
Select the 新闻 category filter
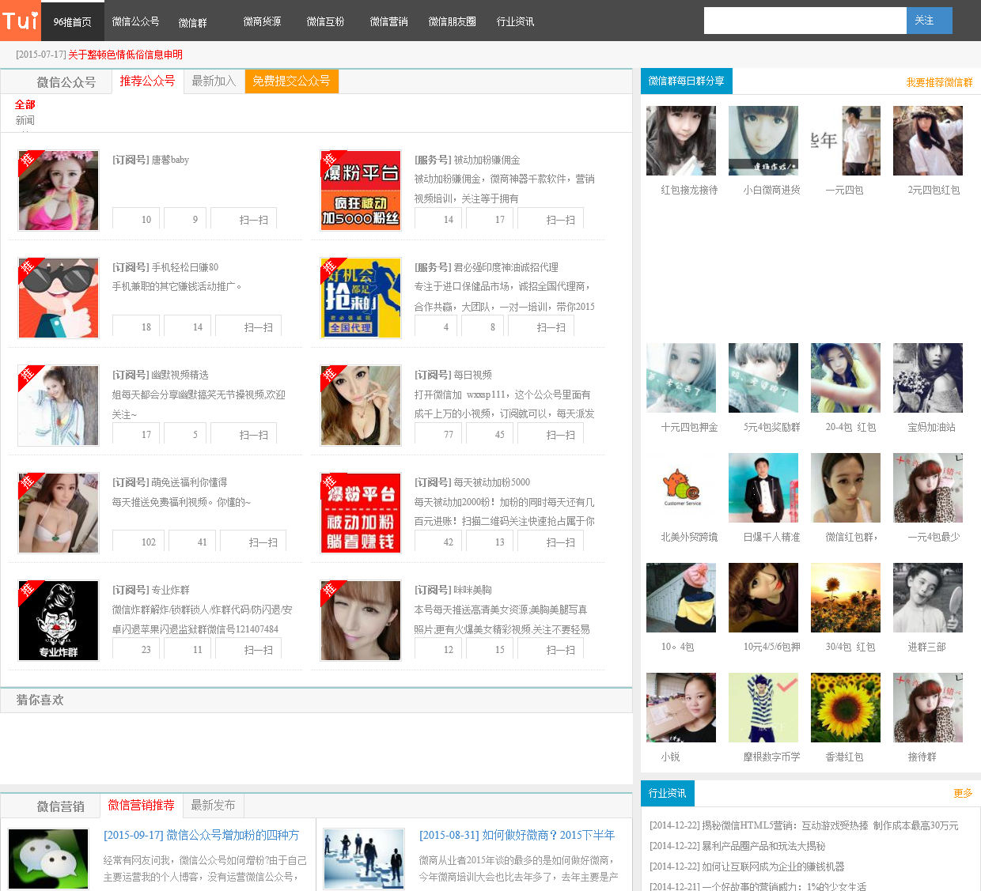(25, 120)
